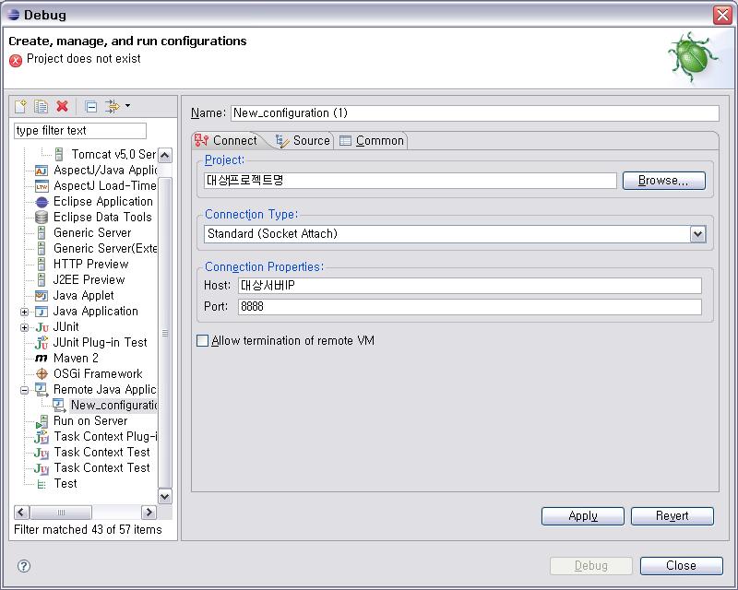The width and height of the screenshot is (738, 590).
Task: Select the HTTP Preview icon
Action: [42, 264]
